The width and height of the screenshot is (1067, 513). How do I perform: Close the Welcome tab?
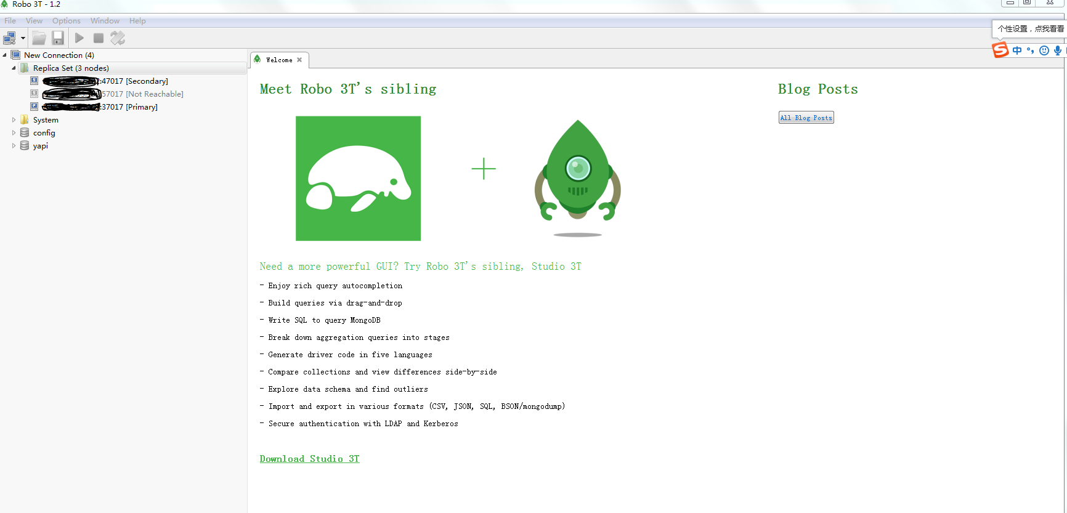(x=299, y=60)
